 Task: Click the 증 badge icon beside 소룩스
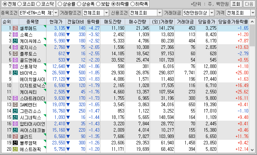coord(15,35)
